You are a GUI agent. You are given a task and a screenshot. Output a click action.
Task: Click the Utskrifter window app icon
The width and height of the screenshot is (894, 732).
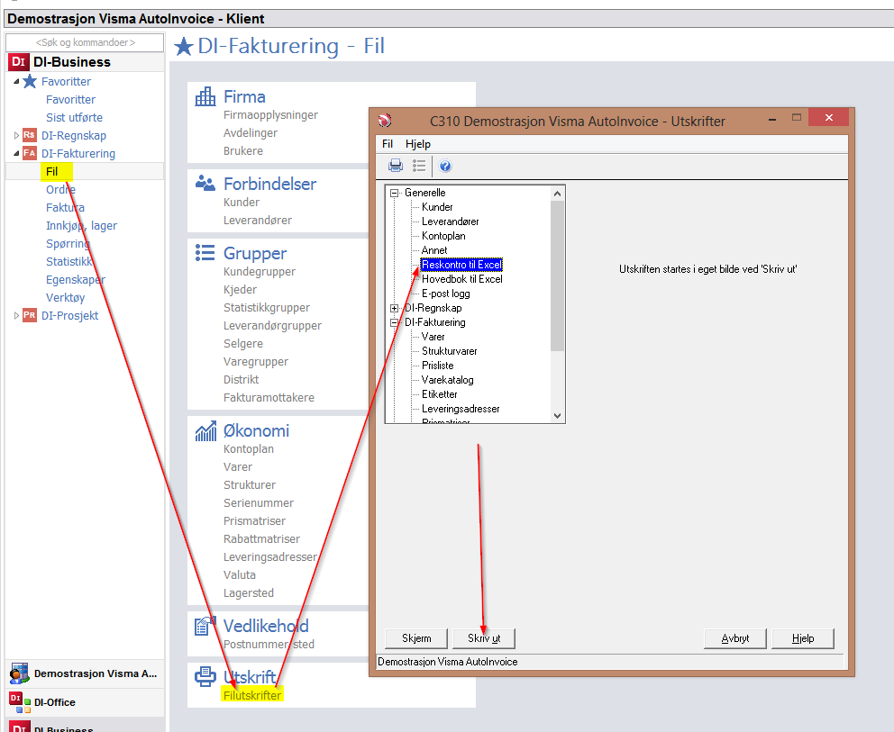point(385,120)
